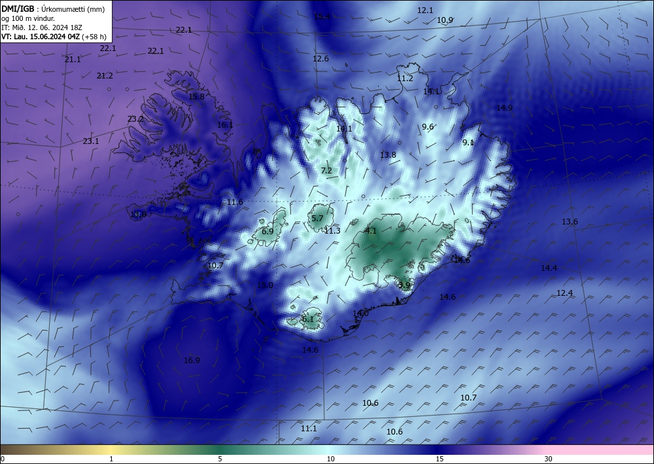Click the '15.4' value on the map
The image size is (654, 464).
(x=322, y=17)
